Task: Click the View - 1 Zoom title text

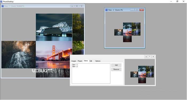Action: [14, 6]
